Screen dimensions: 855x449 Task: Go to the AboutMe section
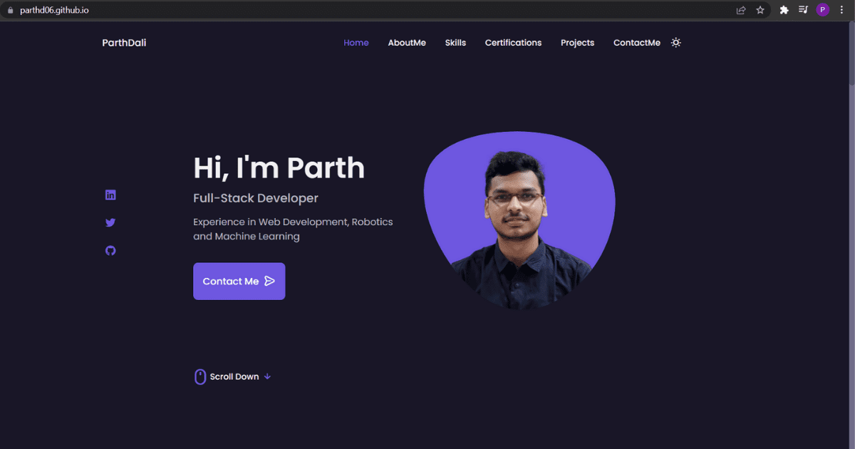point(407,43)
